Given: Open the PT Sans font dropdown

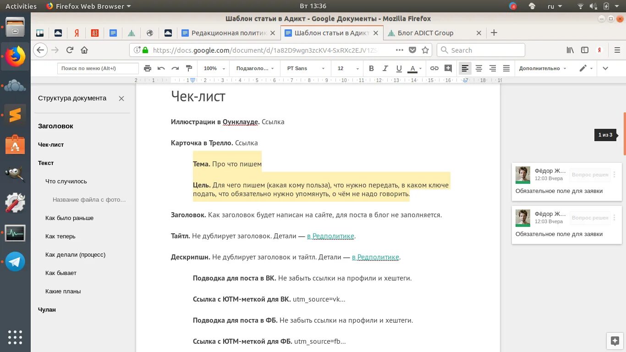Looking at the screenshot, I should point(306,68).
